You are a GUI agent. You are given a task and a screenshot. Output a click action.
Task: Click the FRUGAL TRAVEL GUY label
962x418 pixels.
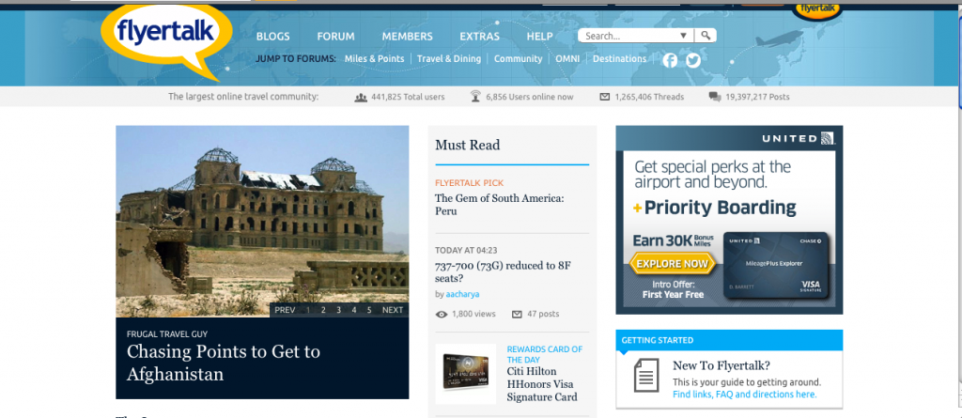click(167, 333)
